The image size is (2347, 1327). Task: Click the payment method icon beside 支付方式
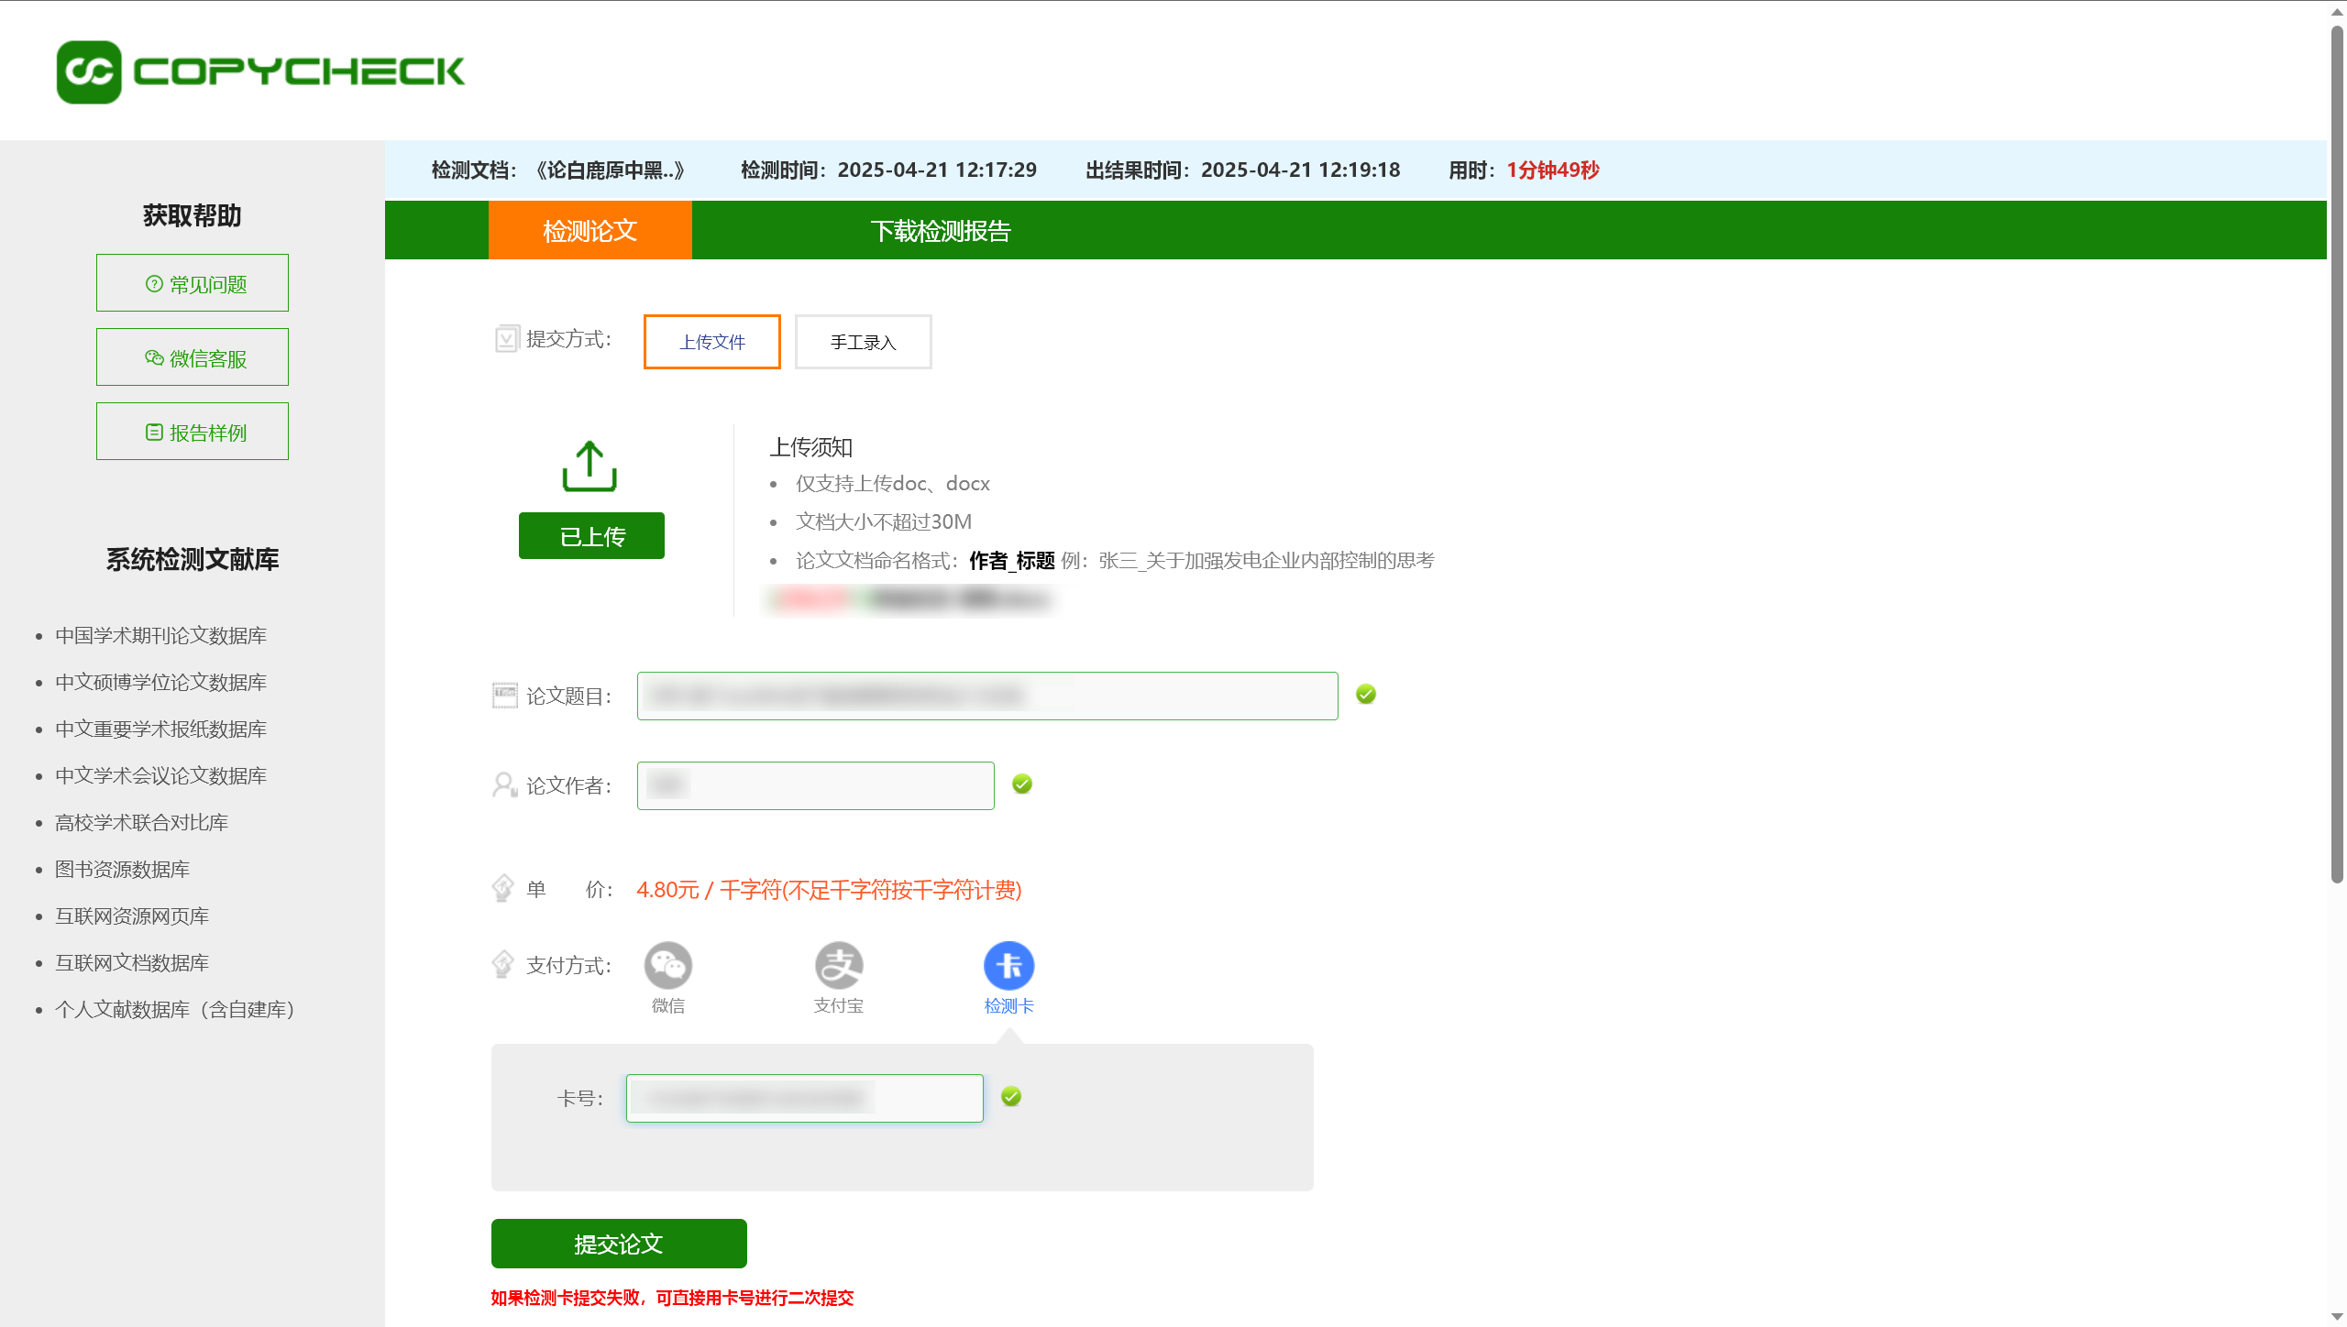click(503, 964)
